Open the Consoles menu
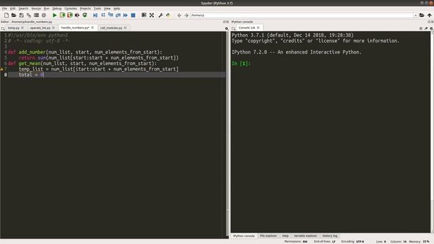The width and height of the screenshot is (434, 244). (x=71, y=9)
